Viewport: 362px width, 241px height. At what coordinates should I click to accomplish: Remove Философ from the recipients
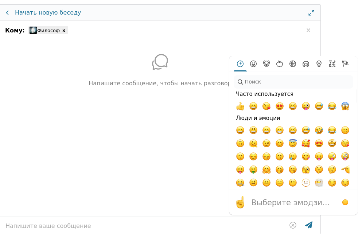(x=64, y=31)
